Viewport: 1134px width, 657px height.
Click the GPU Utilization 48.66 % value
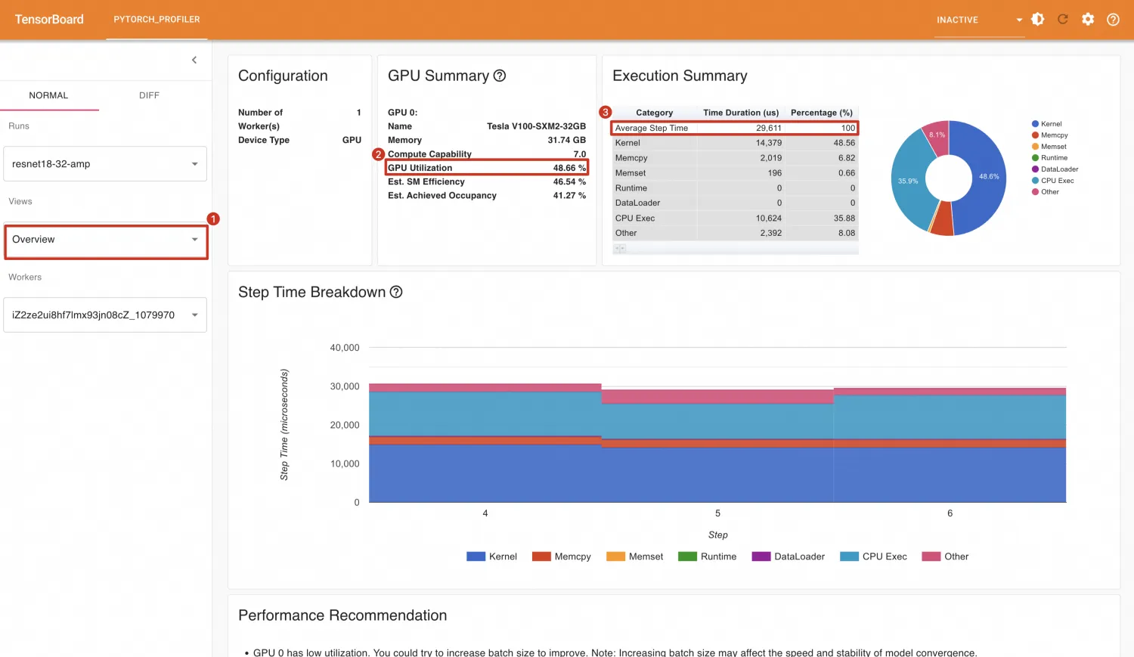(569, 168)
